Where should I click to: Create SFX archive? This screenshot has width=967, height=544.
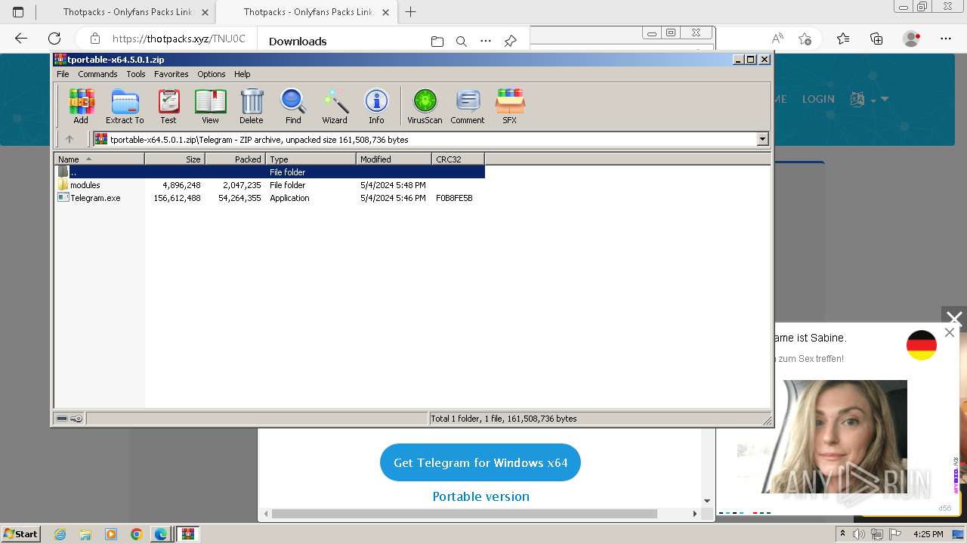(x=510, y=106)
